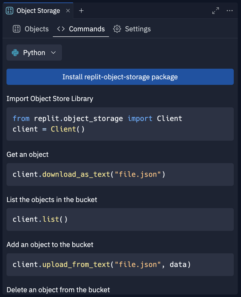Click the Object Storage icon in the tab

tap(10, 10)
